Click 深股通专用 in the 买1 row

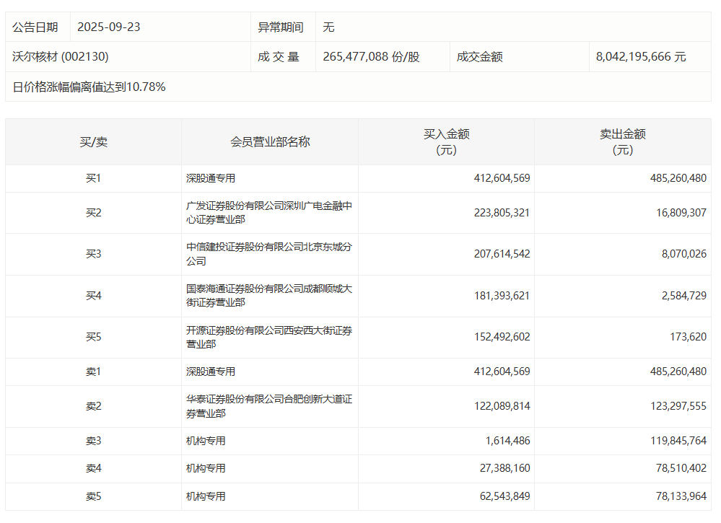point(211,178)
